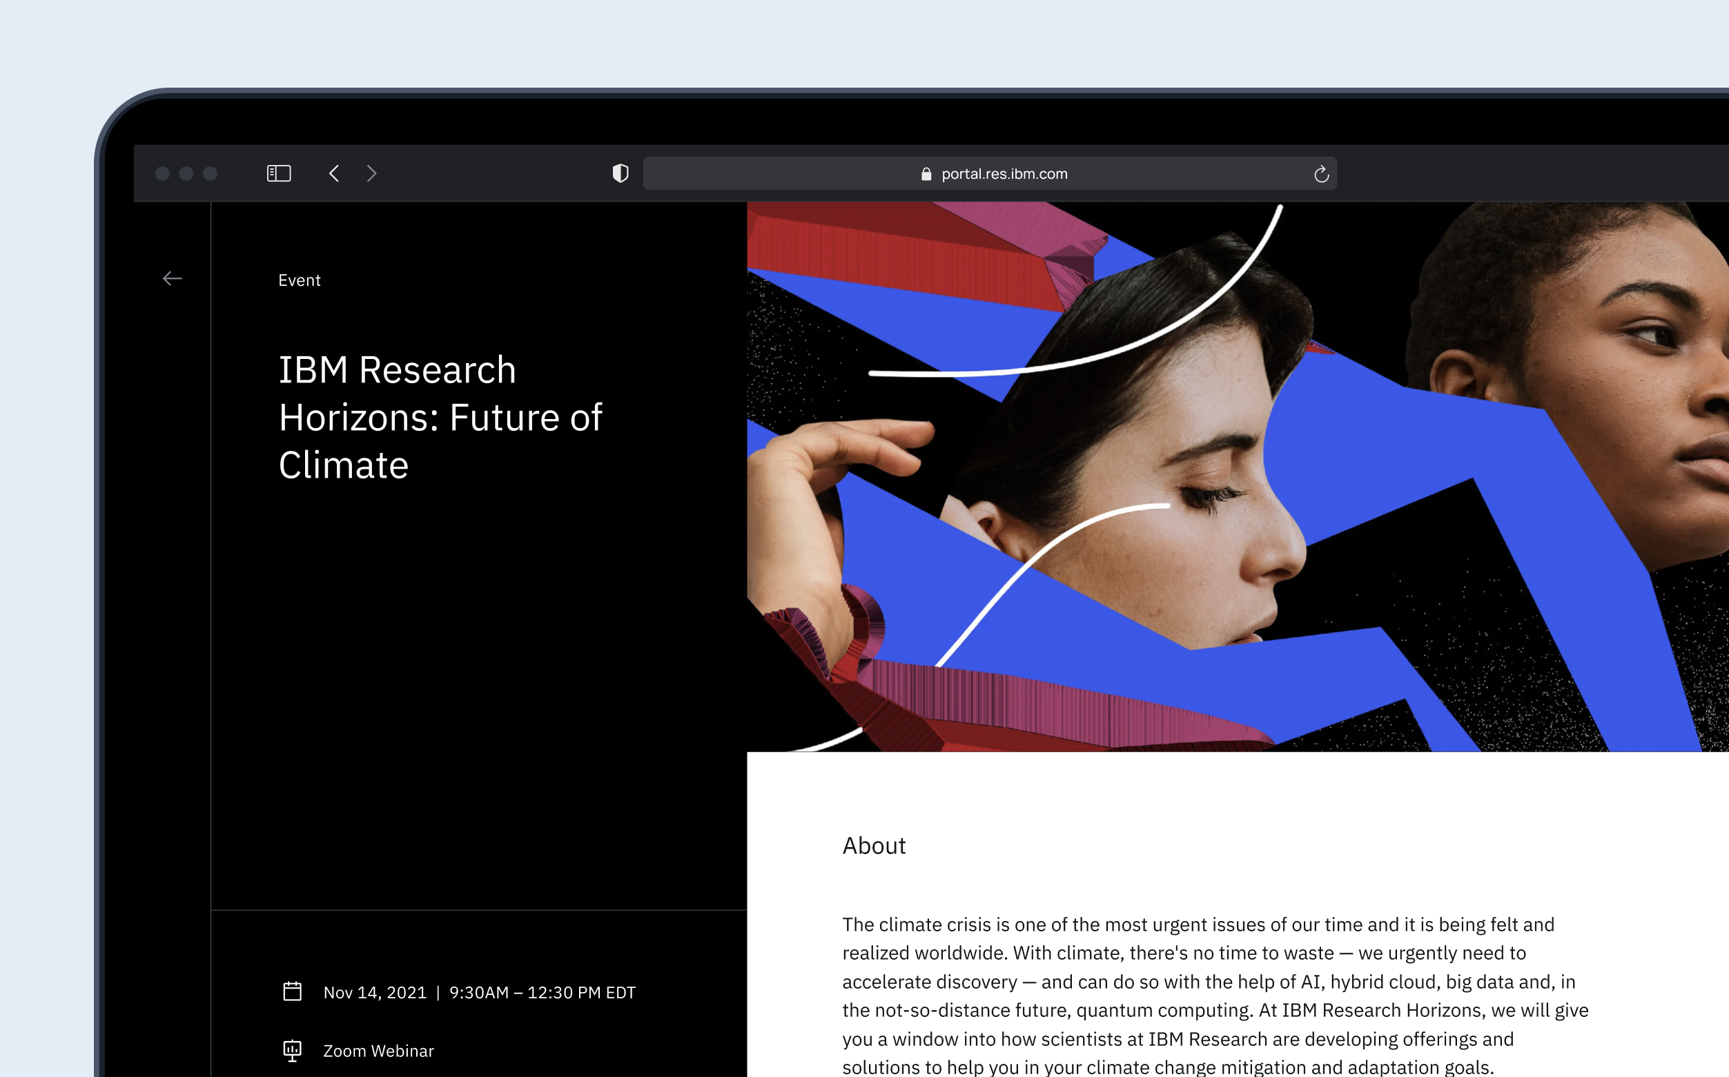Click the webinar presentation icon
Image resolution: width=1729 pixels, height=1077 pixels.
coord(292,1051)
